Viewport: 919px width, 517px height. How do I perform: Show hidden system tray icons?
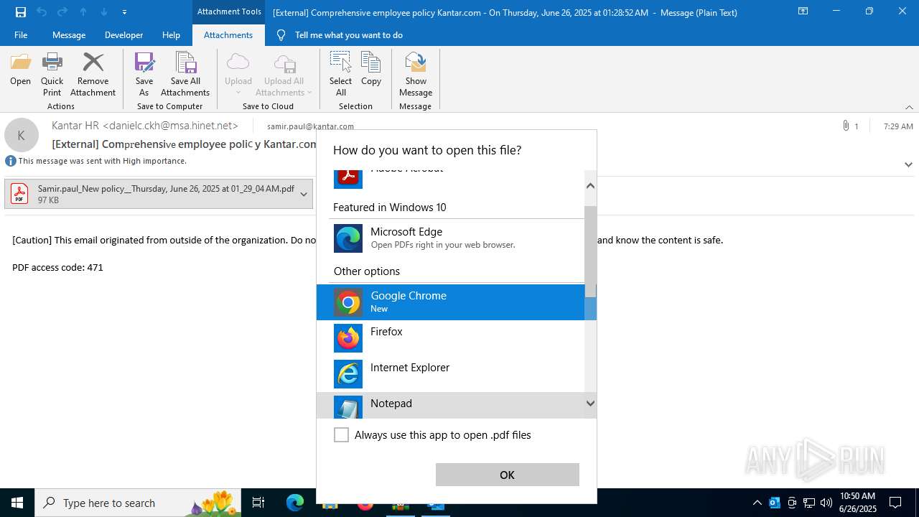(757, 503)
